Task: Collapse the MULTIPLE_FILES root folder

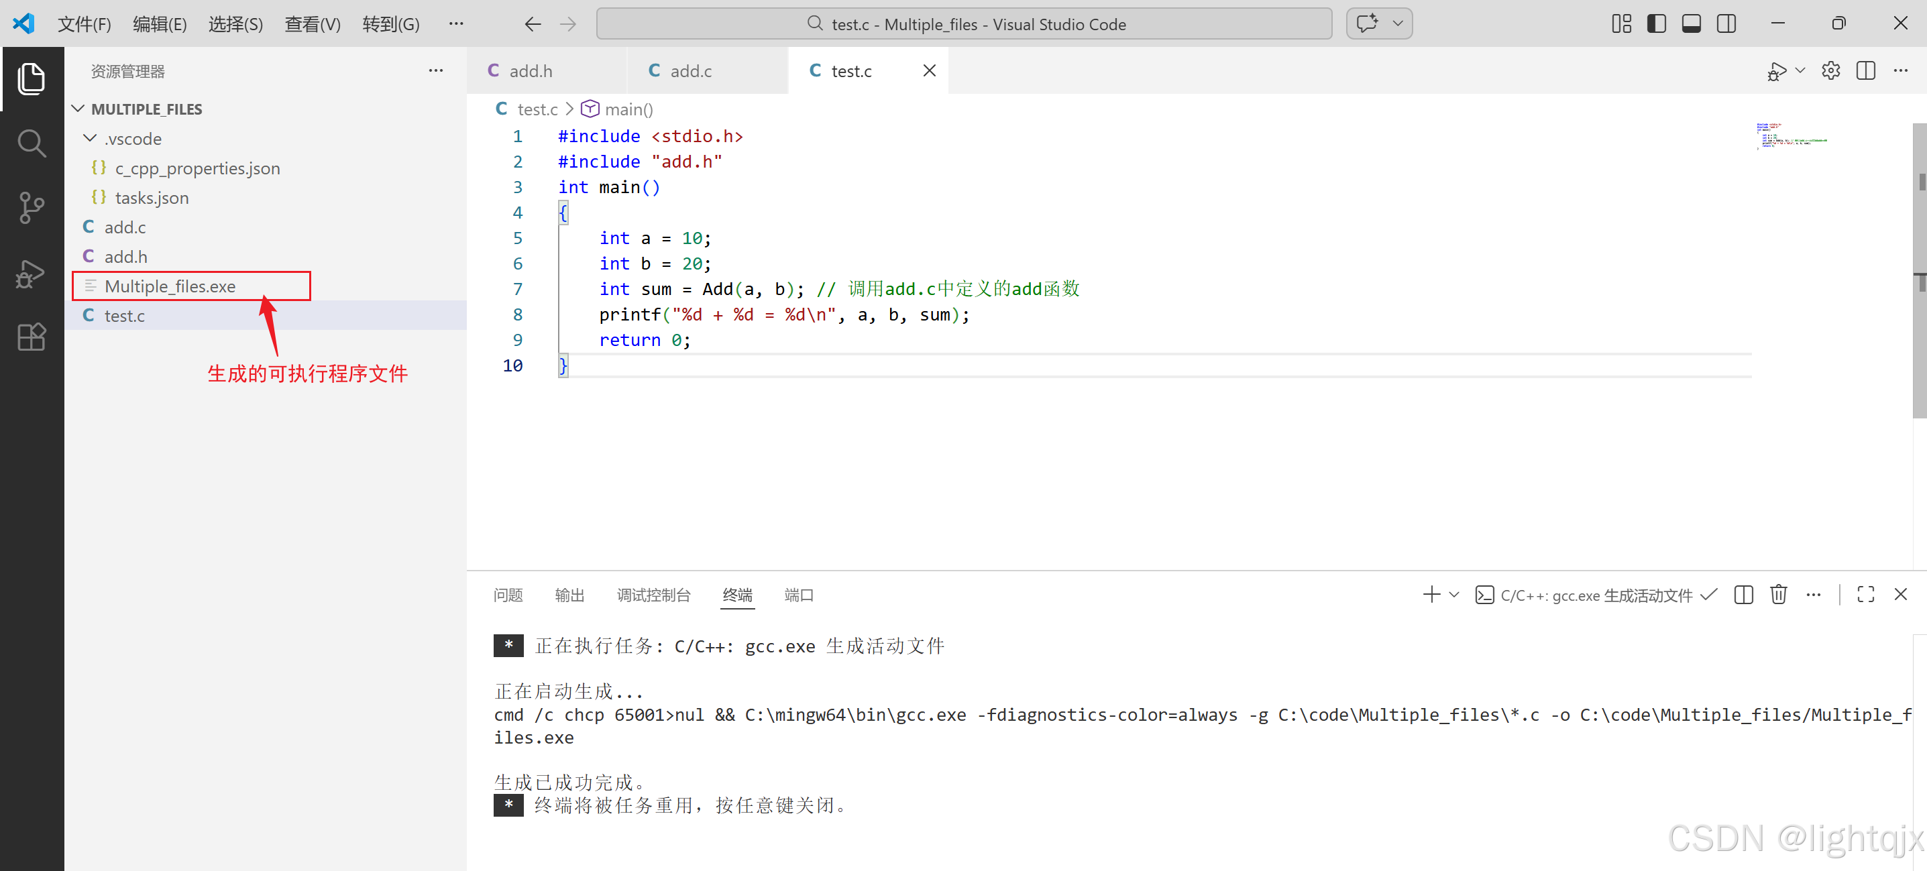Action: point(78,109)
